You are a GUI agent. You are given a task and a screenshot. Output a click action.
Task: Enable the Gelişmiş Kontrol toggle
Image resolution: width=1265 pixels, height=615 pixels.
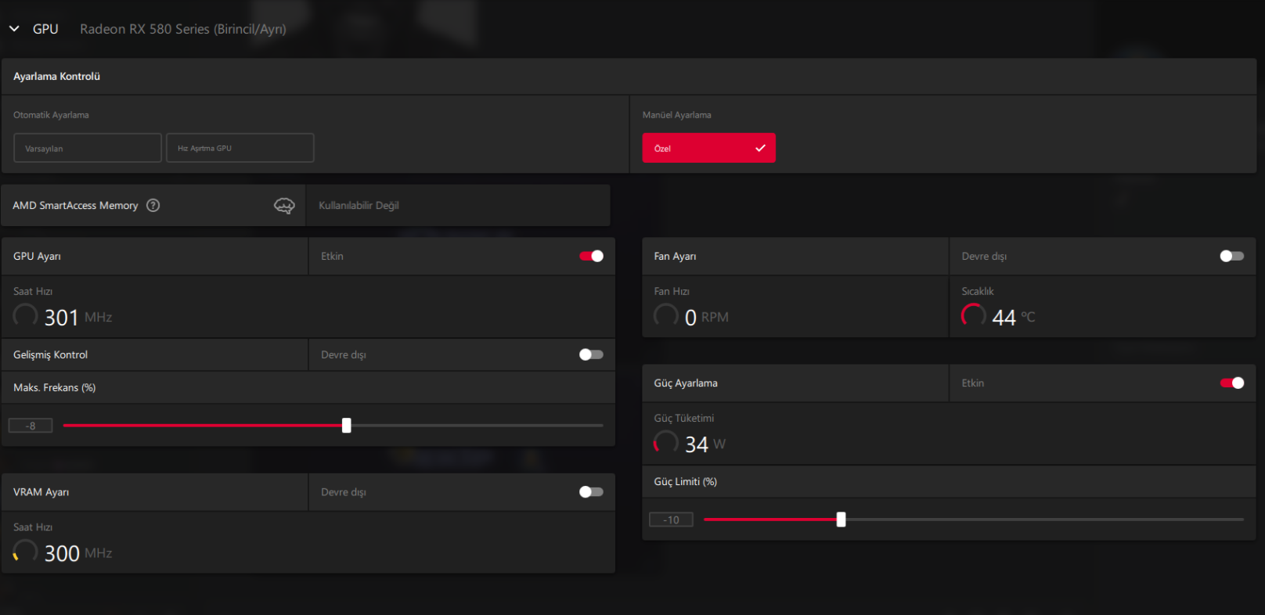tap(591, 354)
